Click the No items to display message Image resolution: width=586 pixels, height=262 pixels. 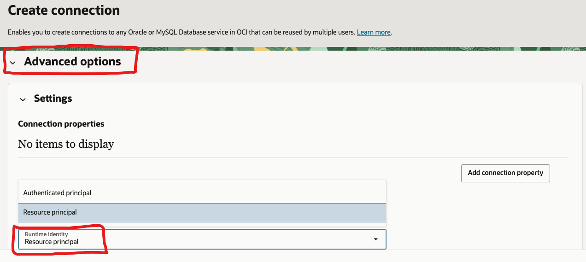(x=66, y=144)
